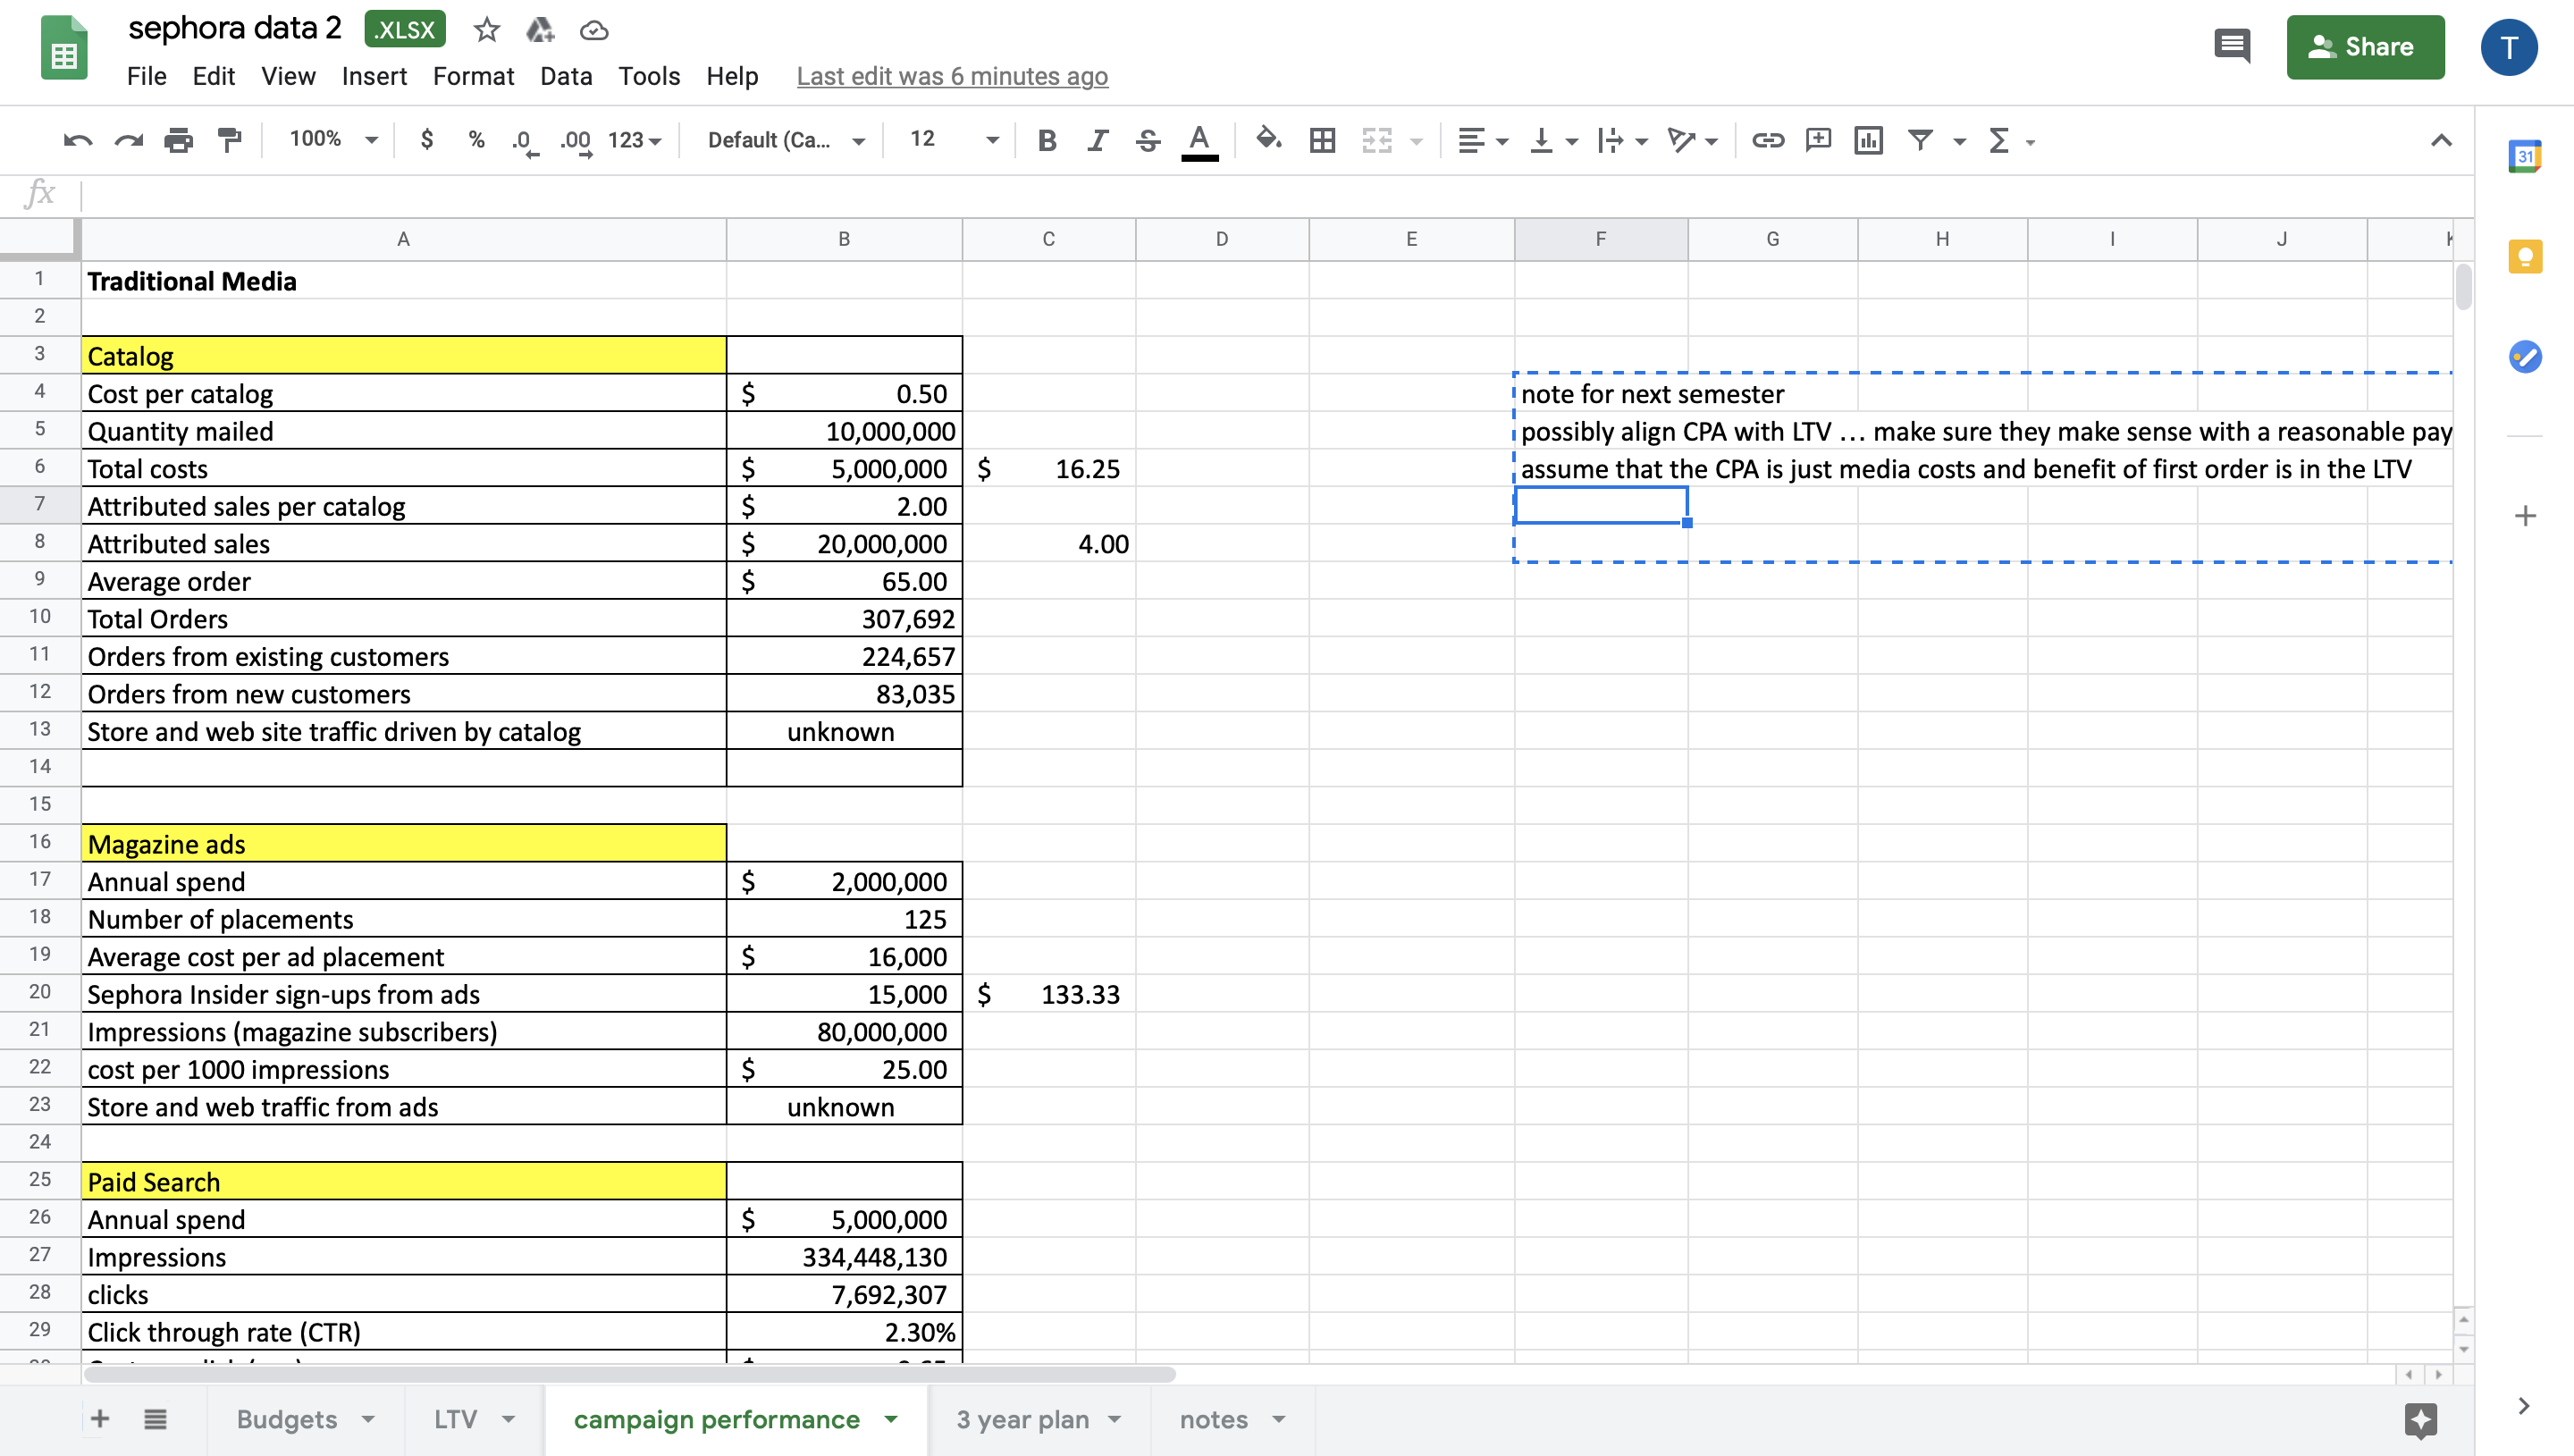Open the text color picker
2574x1456 pixels.
(x=1199, y=141)
